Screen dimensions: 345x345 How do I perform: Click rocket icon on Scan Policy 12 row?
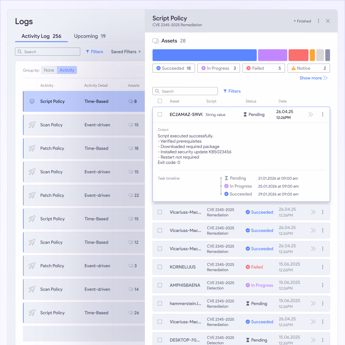pos(32,242)
